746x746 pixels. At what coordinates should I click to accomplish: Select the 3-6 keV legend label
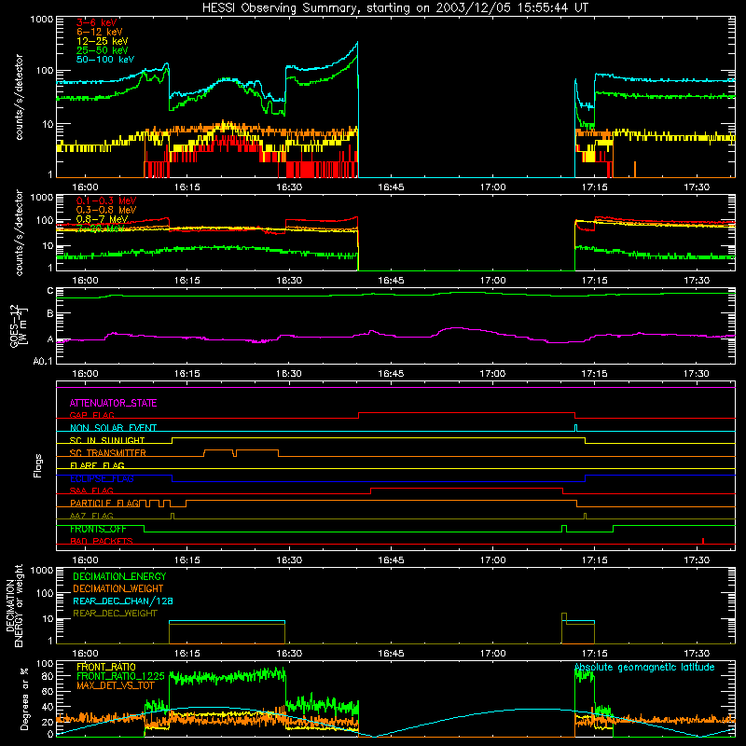pyautogui.click(x=96, y=22)
